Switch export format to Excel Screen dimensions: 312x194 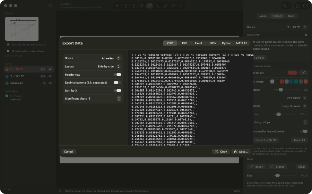click(198, 43)
